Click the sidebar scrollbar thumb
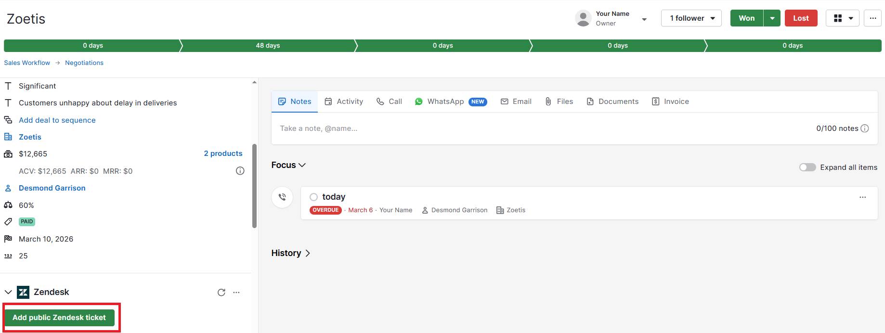 254,186
